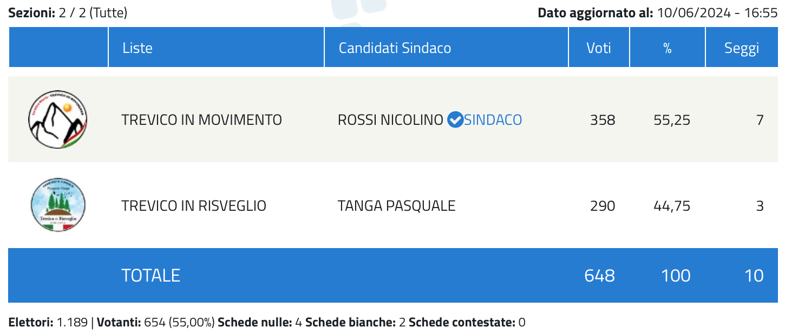
Task: Click candidate name ROSSI NICOLINO
Action: click(390, 119)
